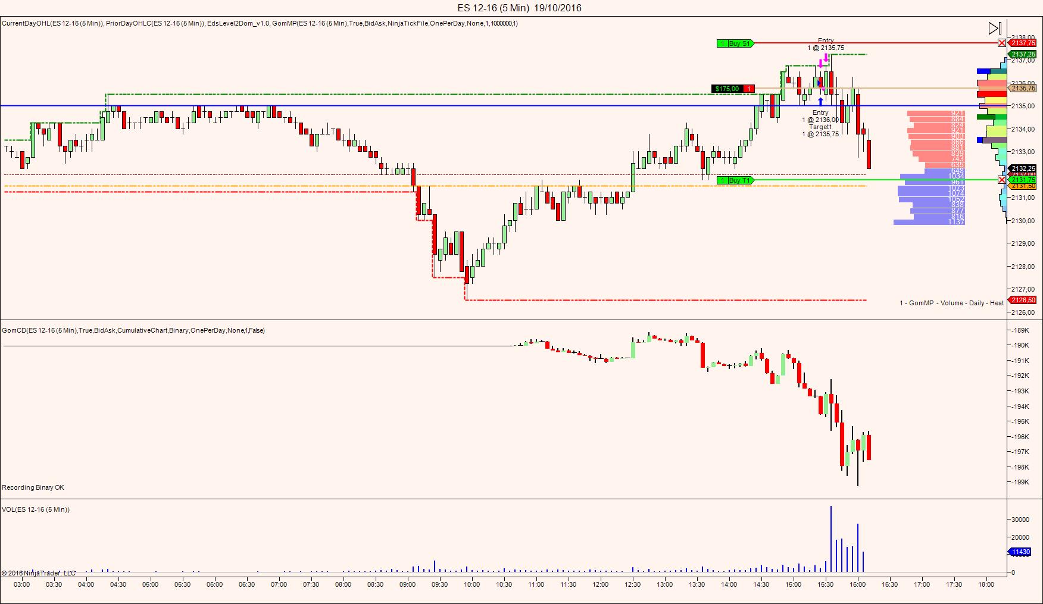
Task: Click the upper Entry 1 @ 2135,75 label
Action: click(826, 44)
